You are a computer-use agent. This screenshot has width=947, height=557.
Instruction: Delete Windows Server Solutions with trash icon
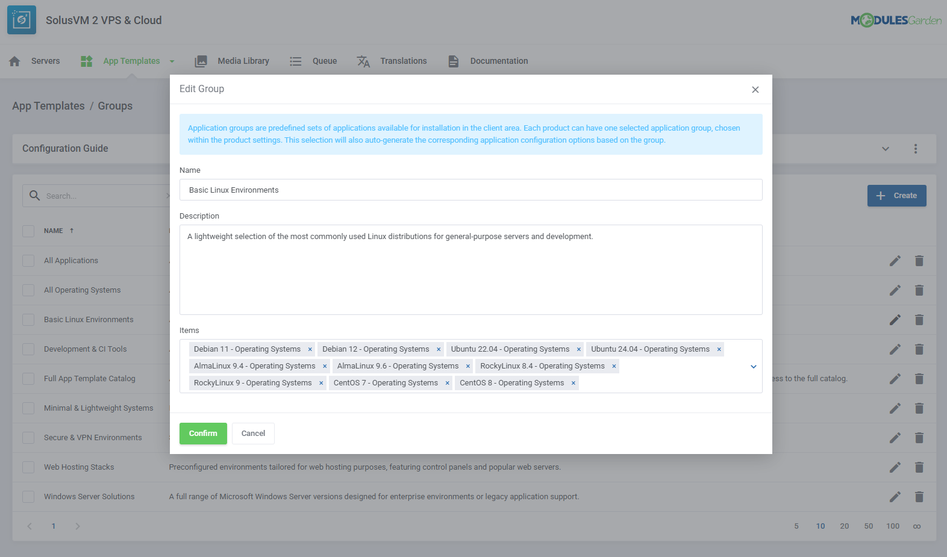(x=919, y=497)
